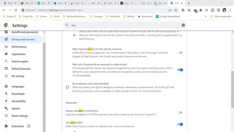Select Privacy and security in sidebar

21,39
